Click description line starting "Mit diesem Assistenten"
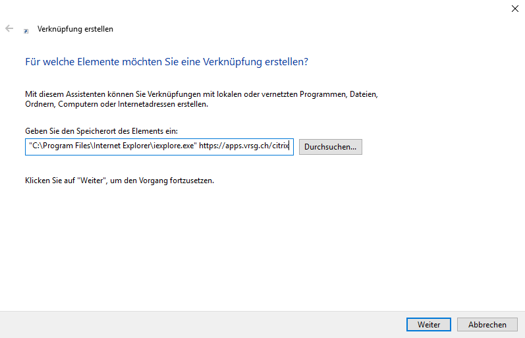Image resolution: width=525 pixels, height=338 pixels. (x=201, y=94)
